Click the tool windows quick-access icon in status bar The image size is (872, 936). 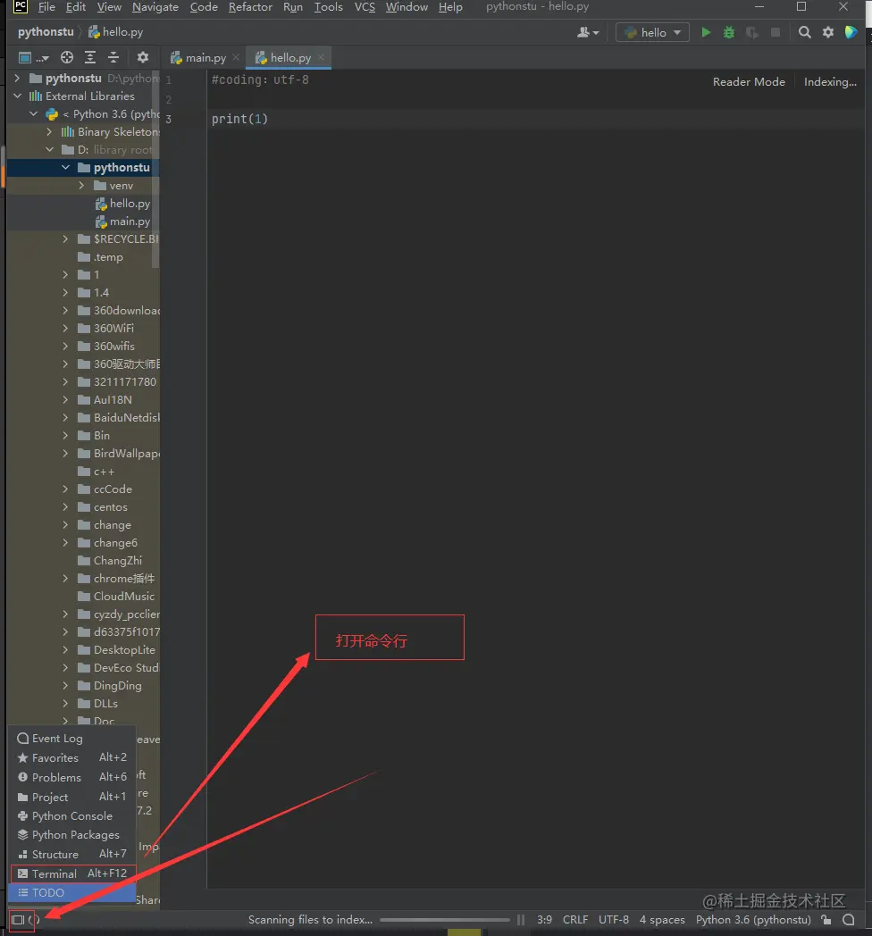pyautogui.click(x=18, y=920)
